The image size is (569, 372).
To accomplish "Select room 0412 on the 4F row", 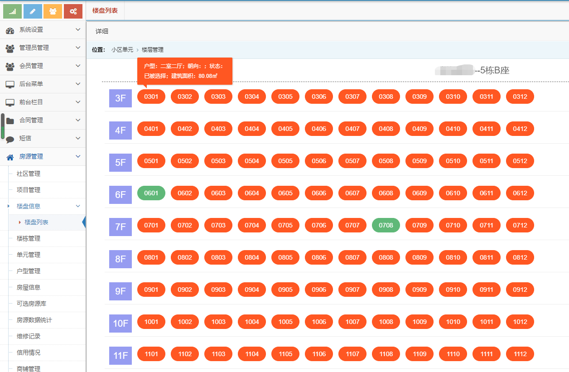I will click(x=520, y=129).
